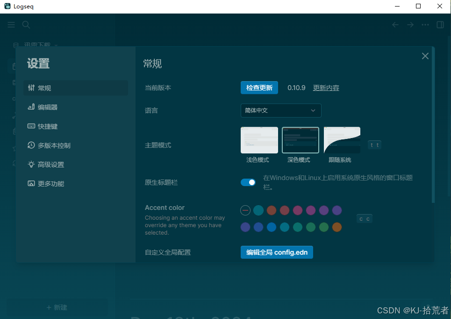Image resolution: width=451 pixels, height=319 pixels.
Task: Toggle the 原生标题栏 switch
Action: [x=248, y=182]
